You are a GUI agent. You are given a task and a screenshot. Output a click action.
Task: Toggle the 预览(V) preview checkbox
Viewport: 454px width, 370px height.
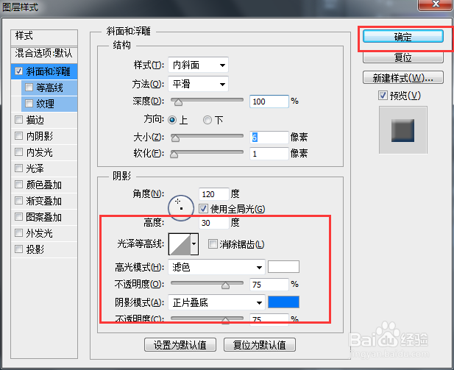click(383, 95)
